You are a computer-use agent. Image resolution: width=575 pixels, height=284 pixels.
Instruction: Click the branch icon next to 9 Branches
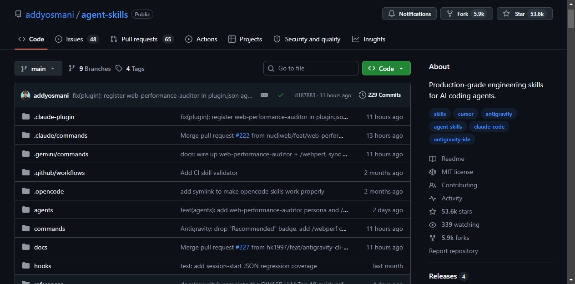(x=72, y=69)
